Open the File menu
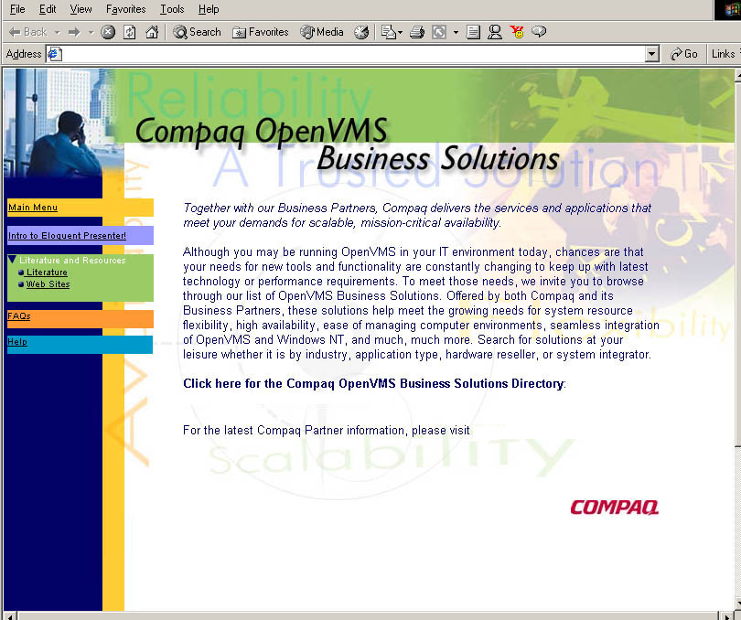Viewport: 741px width, 620px height. (x=17, y=9)
